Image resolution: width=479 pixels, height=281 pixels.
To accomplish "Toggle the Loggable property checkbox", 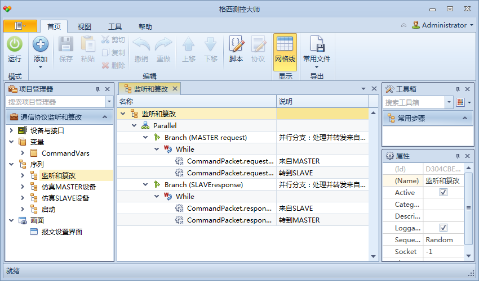I will [443, 228].
